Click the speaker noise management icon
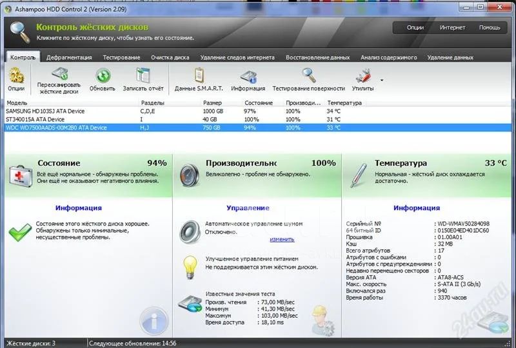The image size is (516, 348). coord(190,232)
